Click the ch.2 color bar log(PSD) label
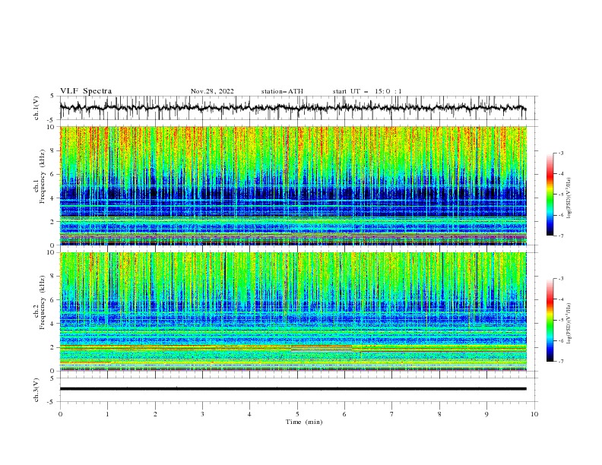Viewport: 602px width, 465px height. [x=569, y=324]
